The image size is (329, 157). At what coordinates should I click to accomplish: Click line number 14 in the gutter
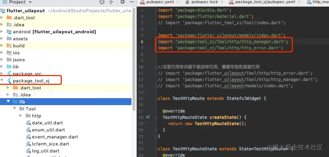click(141, 92)
